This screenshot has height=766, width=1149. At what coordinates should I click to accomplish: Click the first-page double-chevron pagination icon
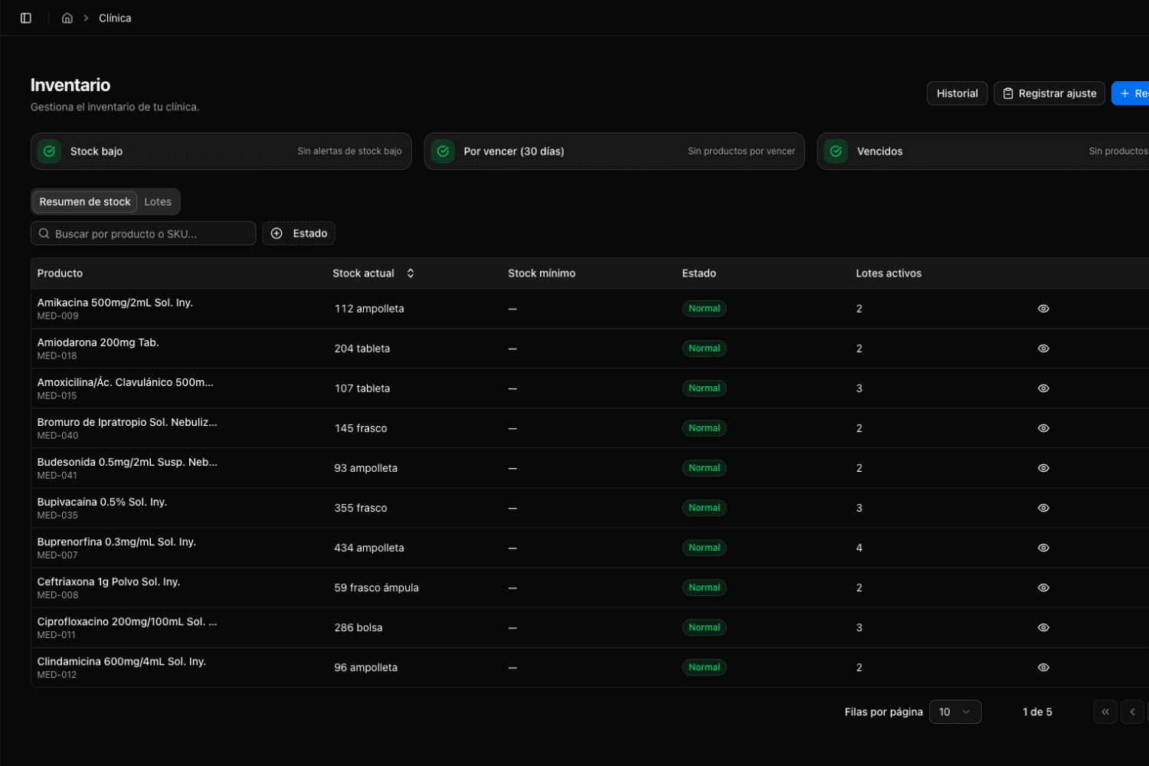(1105, 712)
